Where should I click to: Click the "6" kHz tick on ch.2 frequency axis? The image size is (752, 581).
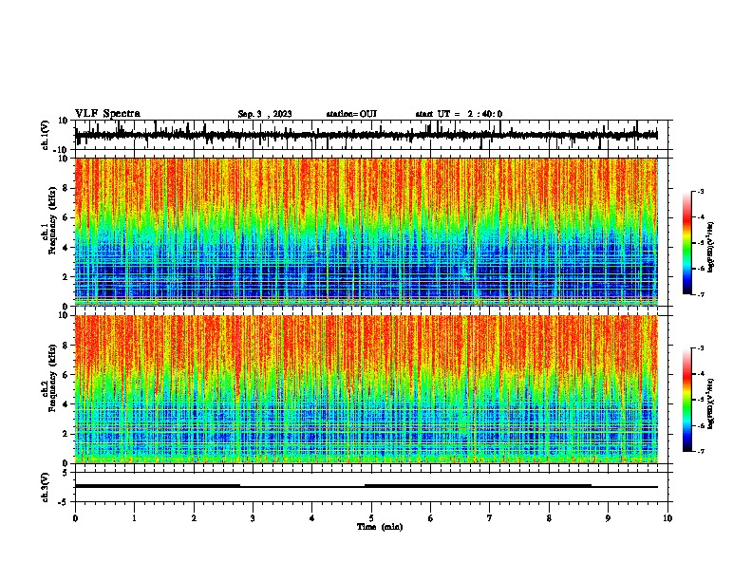[x=66, y=375]
